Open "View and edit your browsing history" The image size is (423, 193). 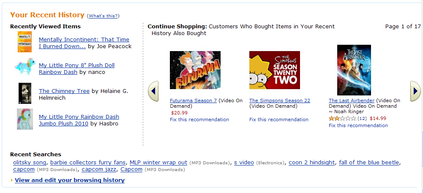click(x=70, y=180)
